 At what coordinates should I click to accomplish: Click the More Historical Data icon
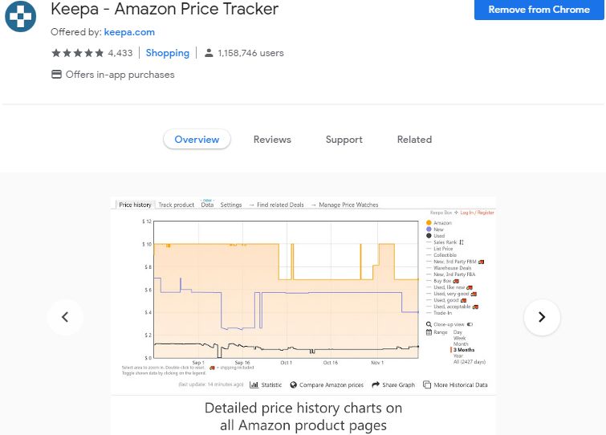[x=427, y=385]
